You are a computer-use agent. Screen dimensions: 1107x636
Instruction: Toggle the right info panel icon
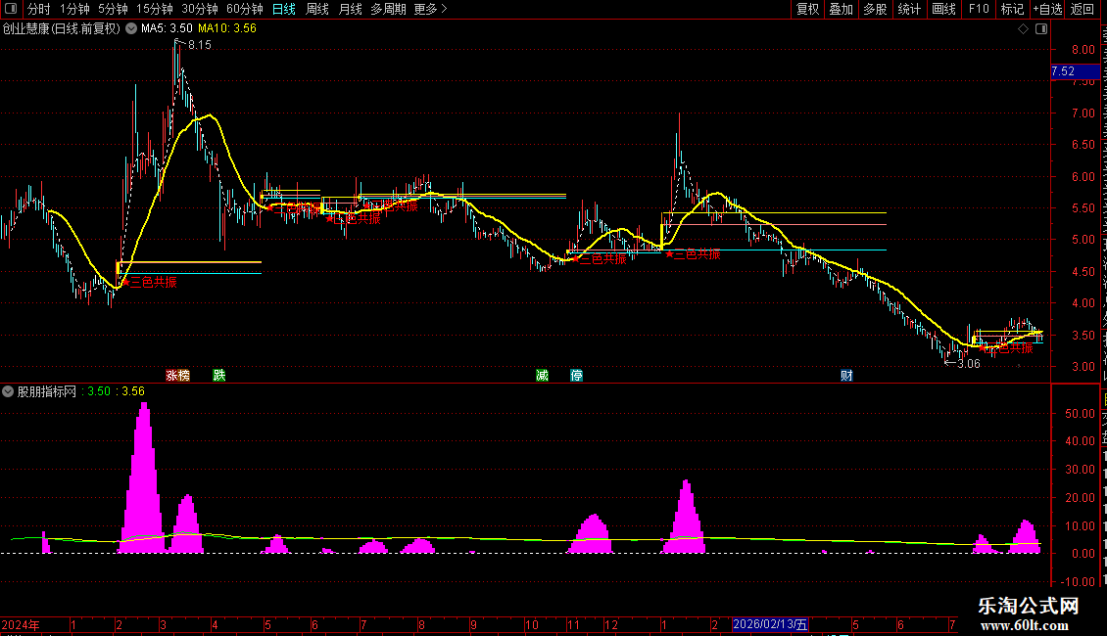(1041, 29)
